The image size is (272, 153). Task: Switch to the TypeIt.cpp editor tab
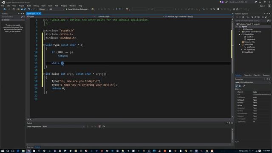tap(31, 14)
